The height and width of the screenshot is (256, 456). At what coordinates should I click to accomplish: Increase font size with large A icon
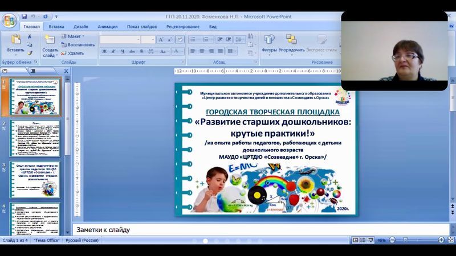click(x=161, y=40)
